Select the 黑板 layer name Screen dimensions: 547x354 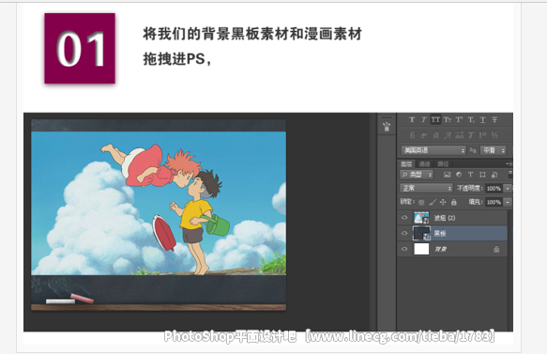[439, 233]
